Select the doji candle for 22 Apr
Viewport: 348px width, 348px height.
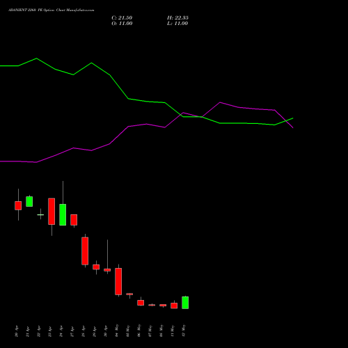tap(40, 214)
